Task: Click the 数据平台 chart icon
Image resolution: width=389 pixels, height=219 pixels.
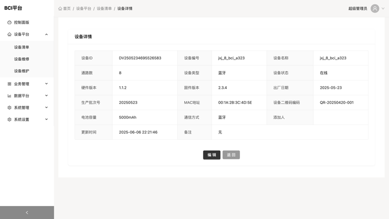Action: coord(9,96)
